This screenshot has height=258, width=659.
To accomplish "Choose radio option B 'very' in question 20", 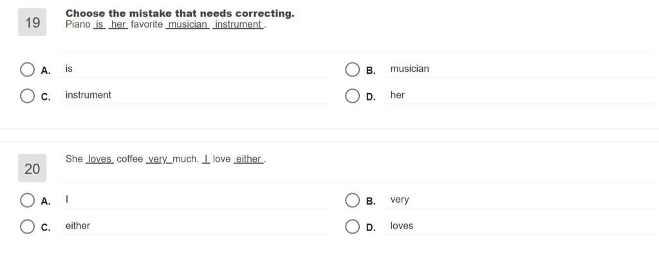I will click(x=352, y=200).
